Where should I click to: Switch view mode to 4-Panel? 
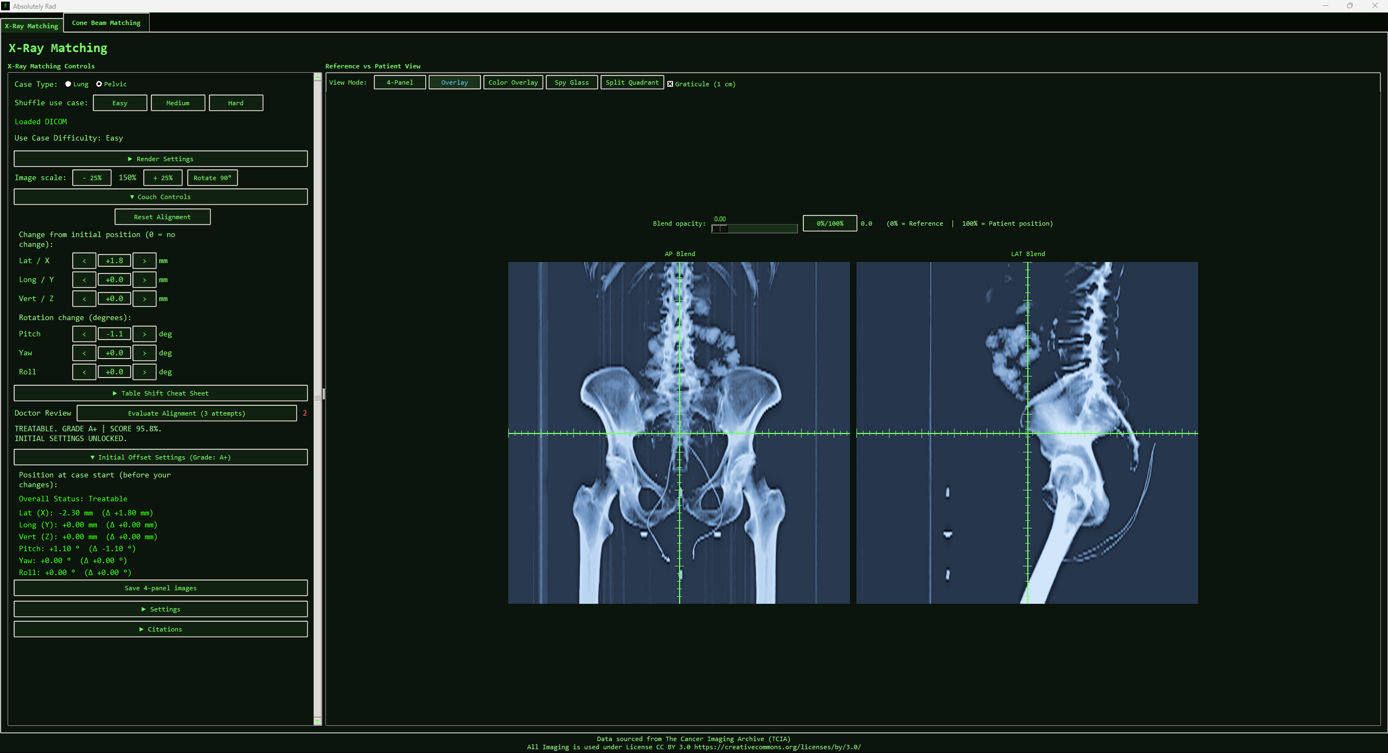coord(399,82)
